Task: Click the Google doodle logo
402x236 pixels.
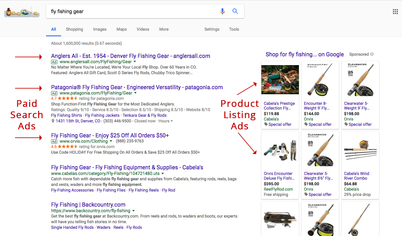Action: pyautogui.click(x=22, y=12)
